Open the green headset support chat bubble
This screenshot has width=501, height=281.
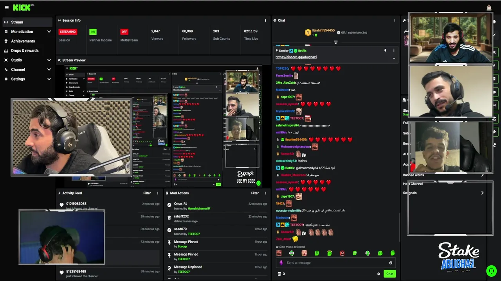coord(491,270)
